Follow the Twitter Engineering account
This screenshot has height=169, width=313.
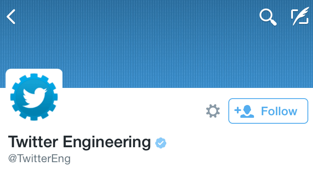[x=268, y=111]
